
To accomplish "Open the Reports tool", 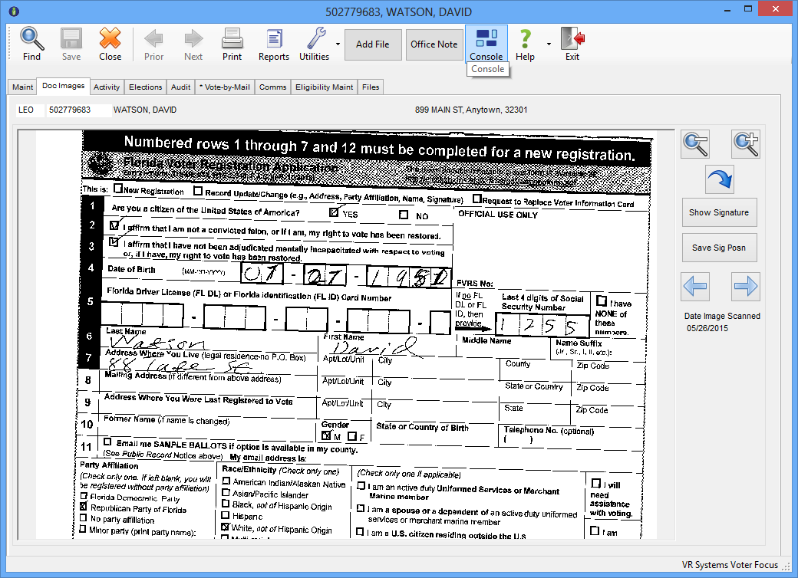I will point(274,44).
